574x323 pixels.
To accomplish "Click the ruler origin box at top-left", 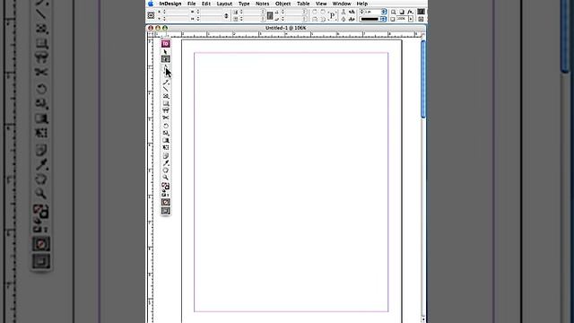I will pos(150,34).
